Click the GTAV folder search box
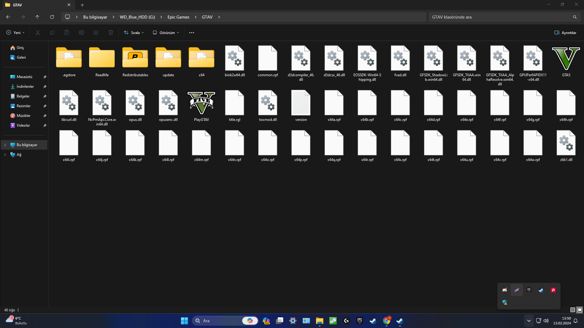The width and height of the screenshot is (584, 328). [502, 17]
